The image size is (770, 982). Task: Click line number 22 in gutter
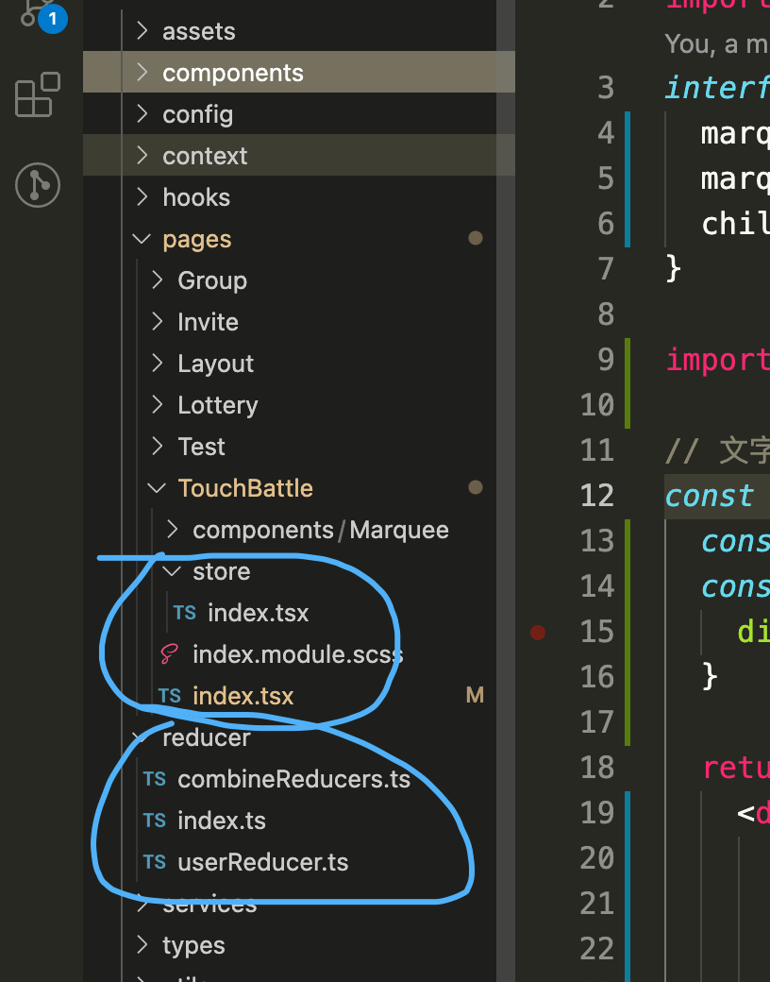point(597,949)
